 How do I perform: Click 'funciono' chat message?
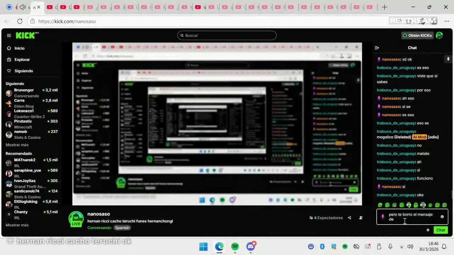pos(425,178)
